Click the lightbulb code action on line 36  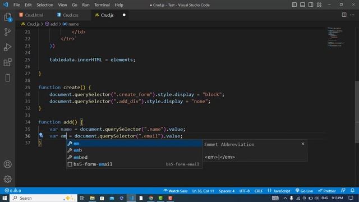[41, 135]
